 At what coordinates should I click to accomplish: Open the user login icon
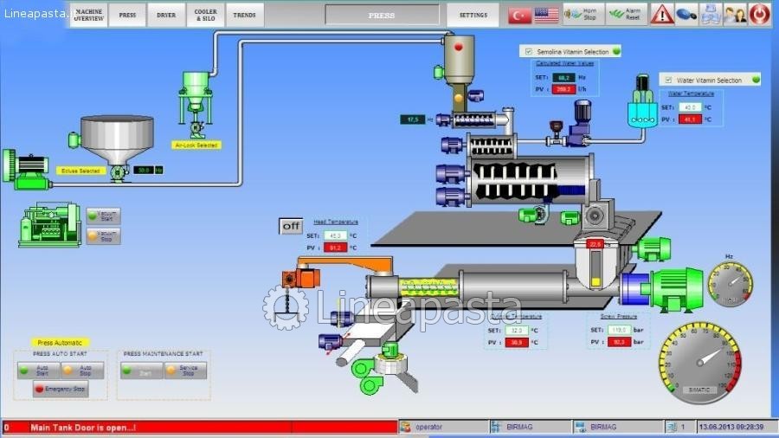(735, 15)
